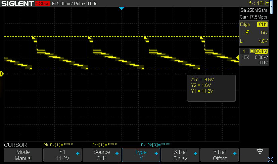Click the blue arrow on X Ref softkey
This screenshot has width=278, height=164.
(x=195, y=153)
